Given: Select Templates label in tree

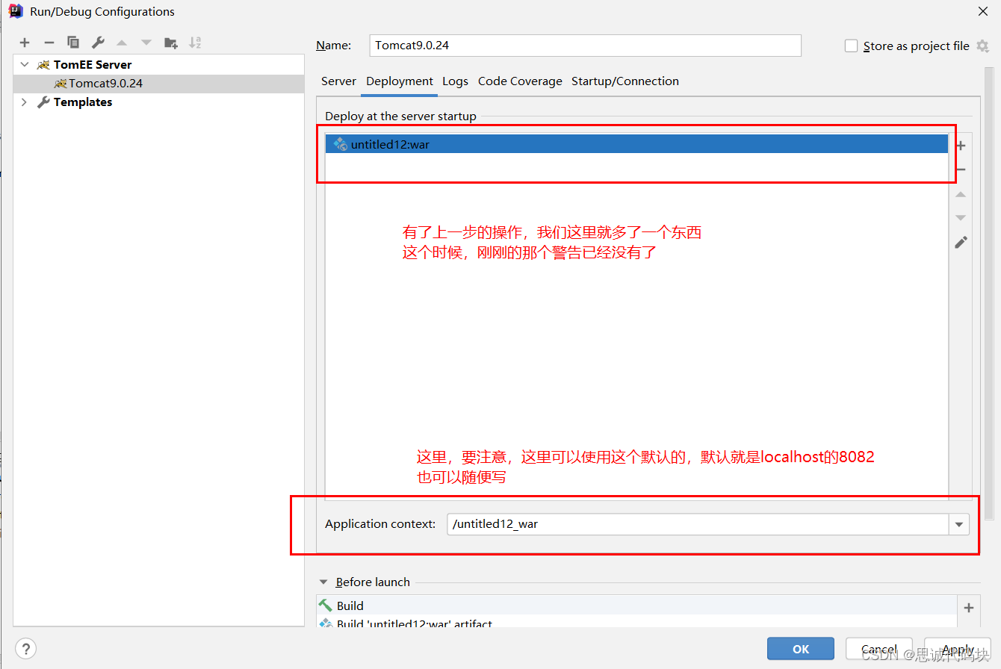Looking at the screenshot, I should tap(83, 102).
